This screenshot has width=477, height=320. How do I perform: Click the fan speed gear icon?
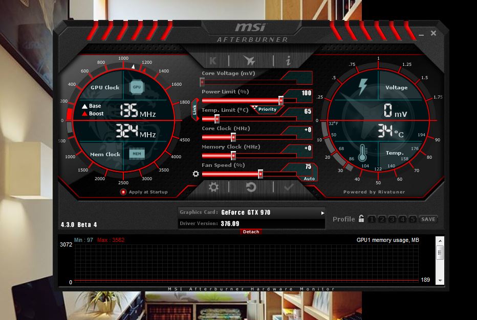coord(196,174)
